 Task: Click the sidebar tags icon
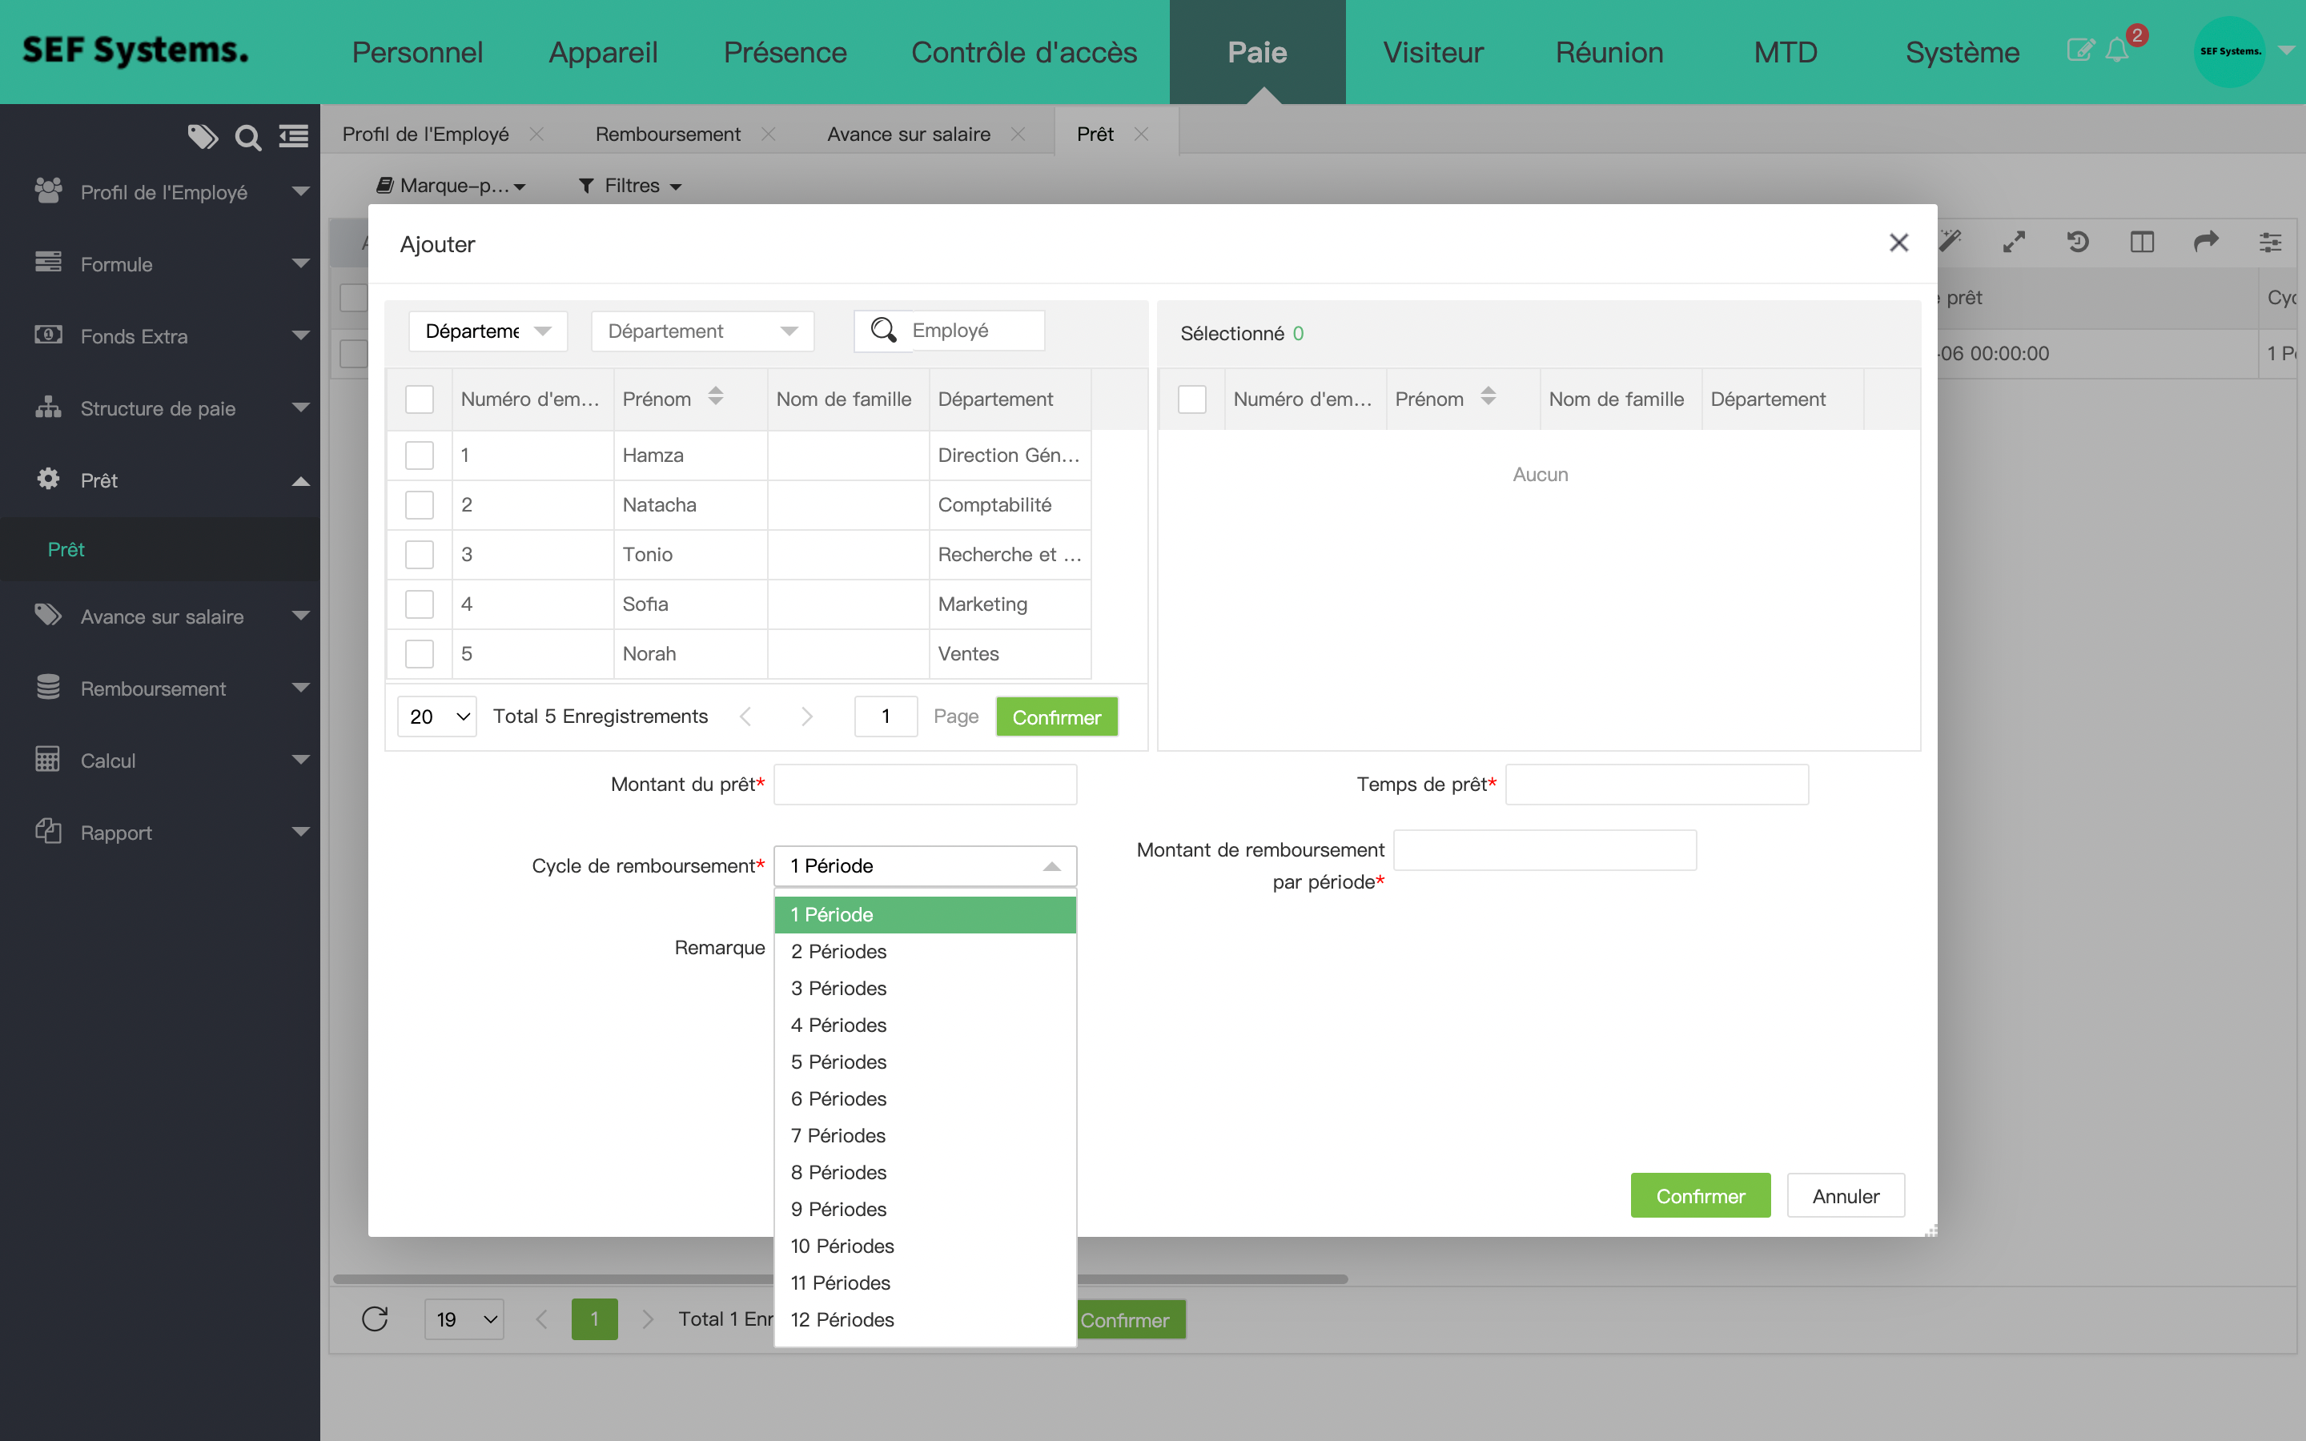pyautogui.click(x=202, y=137)
